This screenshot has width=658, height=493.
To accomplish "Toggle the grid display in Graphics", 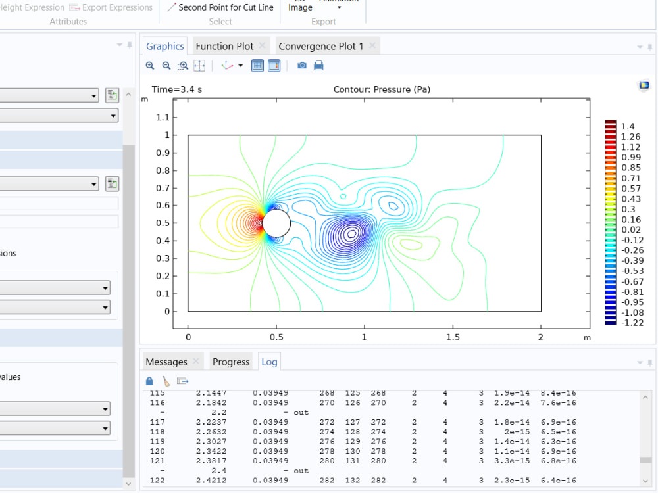I will click(257, 65).
